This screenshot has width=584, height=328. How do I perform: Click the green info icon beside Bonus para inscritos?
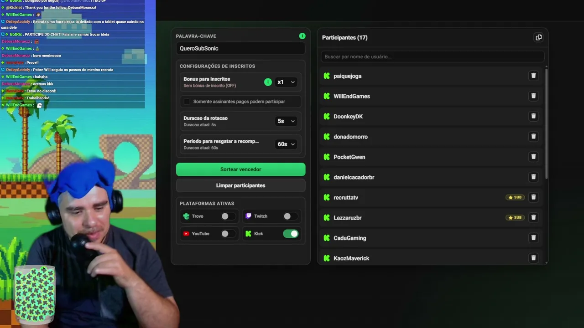(x=268, y=82)
